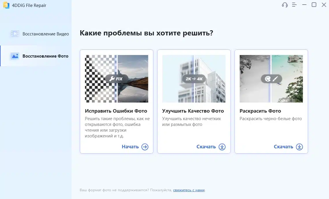This screenshot has height=199, width=329.
Task: Switch to the Восстановление Фото section
Action: click(45, 56)
